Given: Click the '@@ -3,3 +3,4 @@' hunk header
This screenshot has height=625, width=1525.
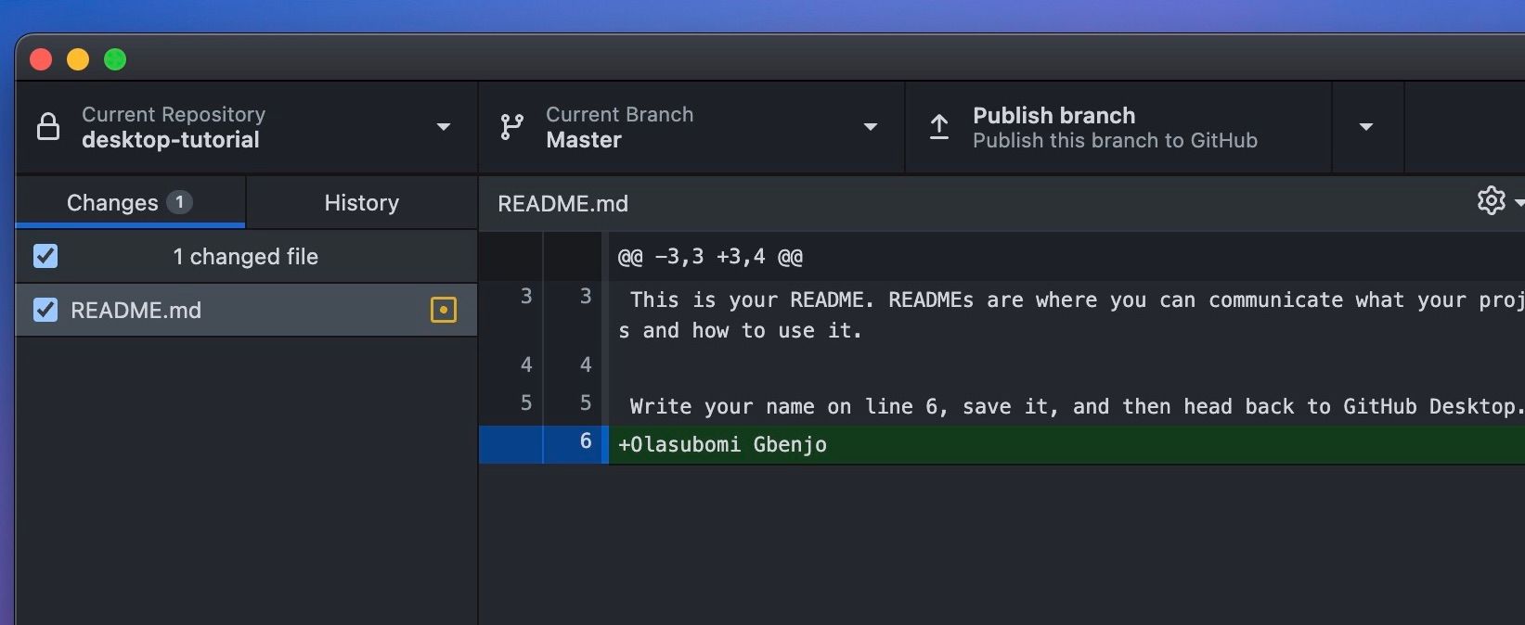Looking at the screenshot, I should pyautogui.click(x=710, y=257).
